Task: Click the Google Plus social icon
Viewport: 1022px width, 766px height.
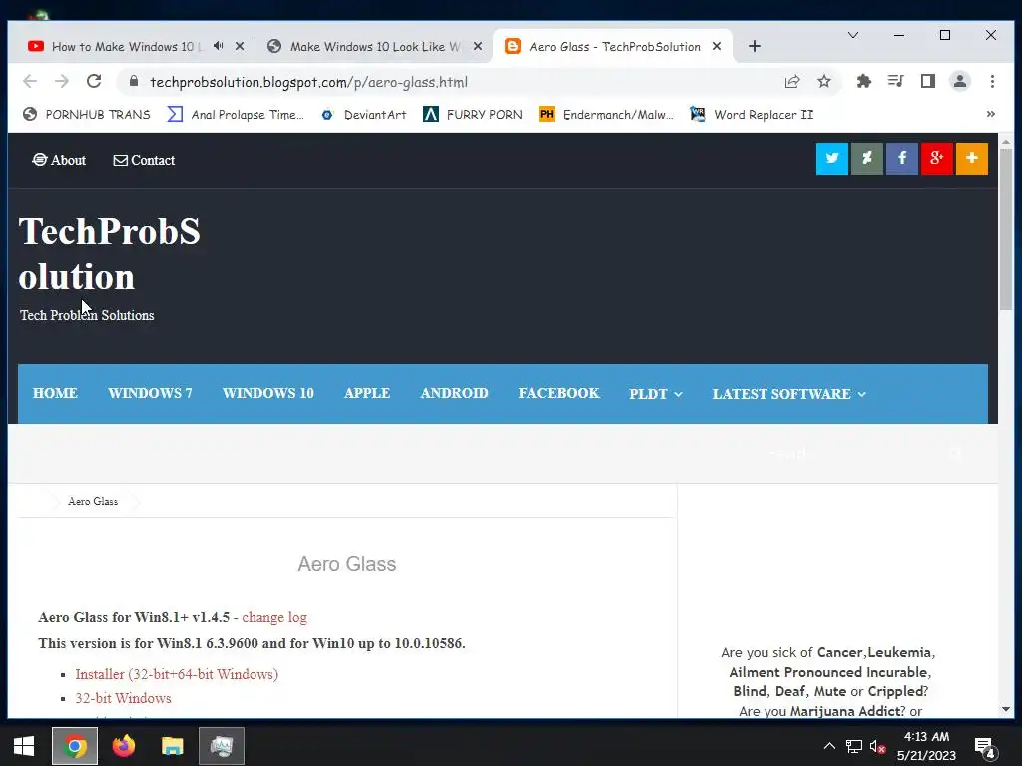Action: tap(936, 159)
